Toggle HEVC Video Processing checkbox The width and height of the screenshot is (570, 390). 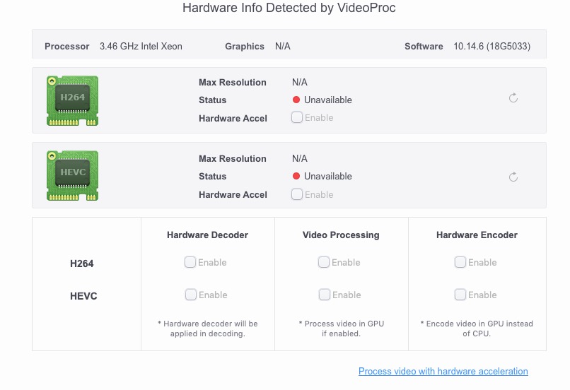click(x=324, y=295)
